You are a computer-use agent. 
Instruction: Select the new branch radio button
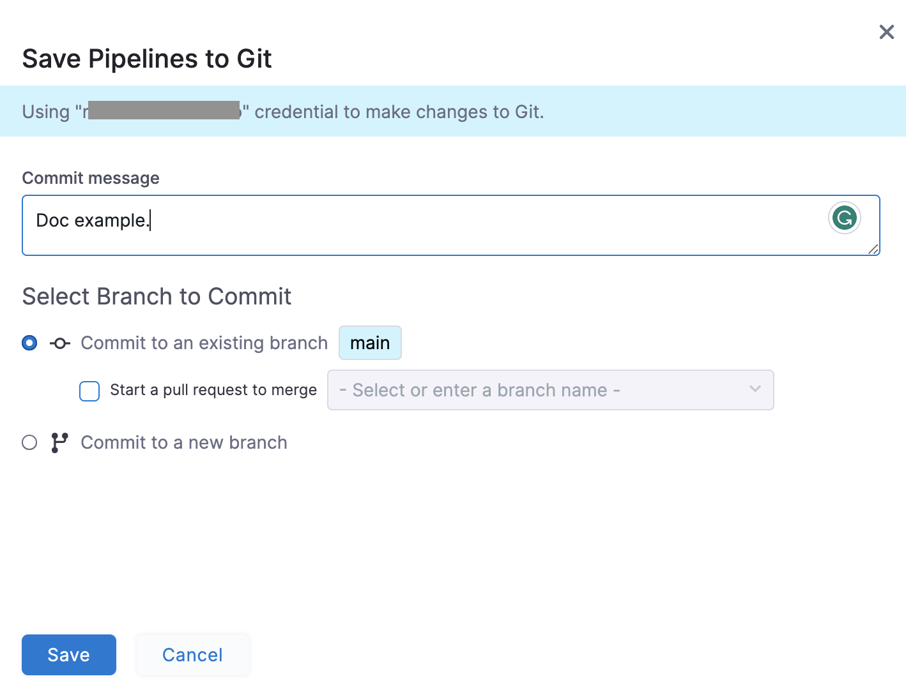[29, 442]
